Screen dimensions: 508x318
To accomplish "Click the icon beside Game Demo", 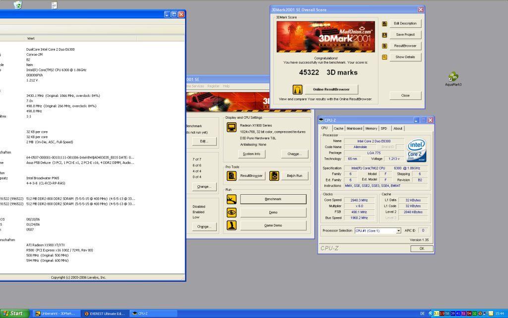I will (x=232, y=225).
